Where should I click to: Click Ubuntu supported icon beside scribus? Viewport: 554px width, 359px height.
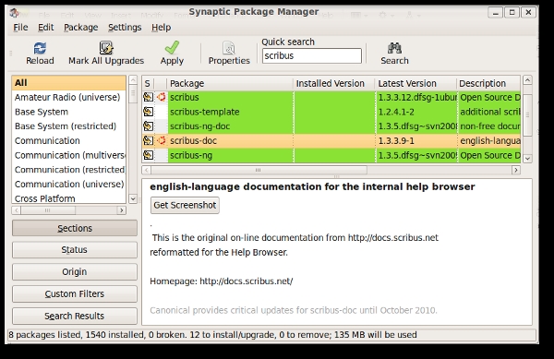[x=161, y=97]
